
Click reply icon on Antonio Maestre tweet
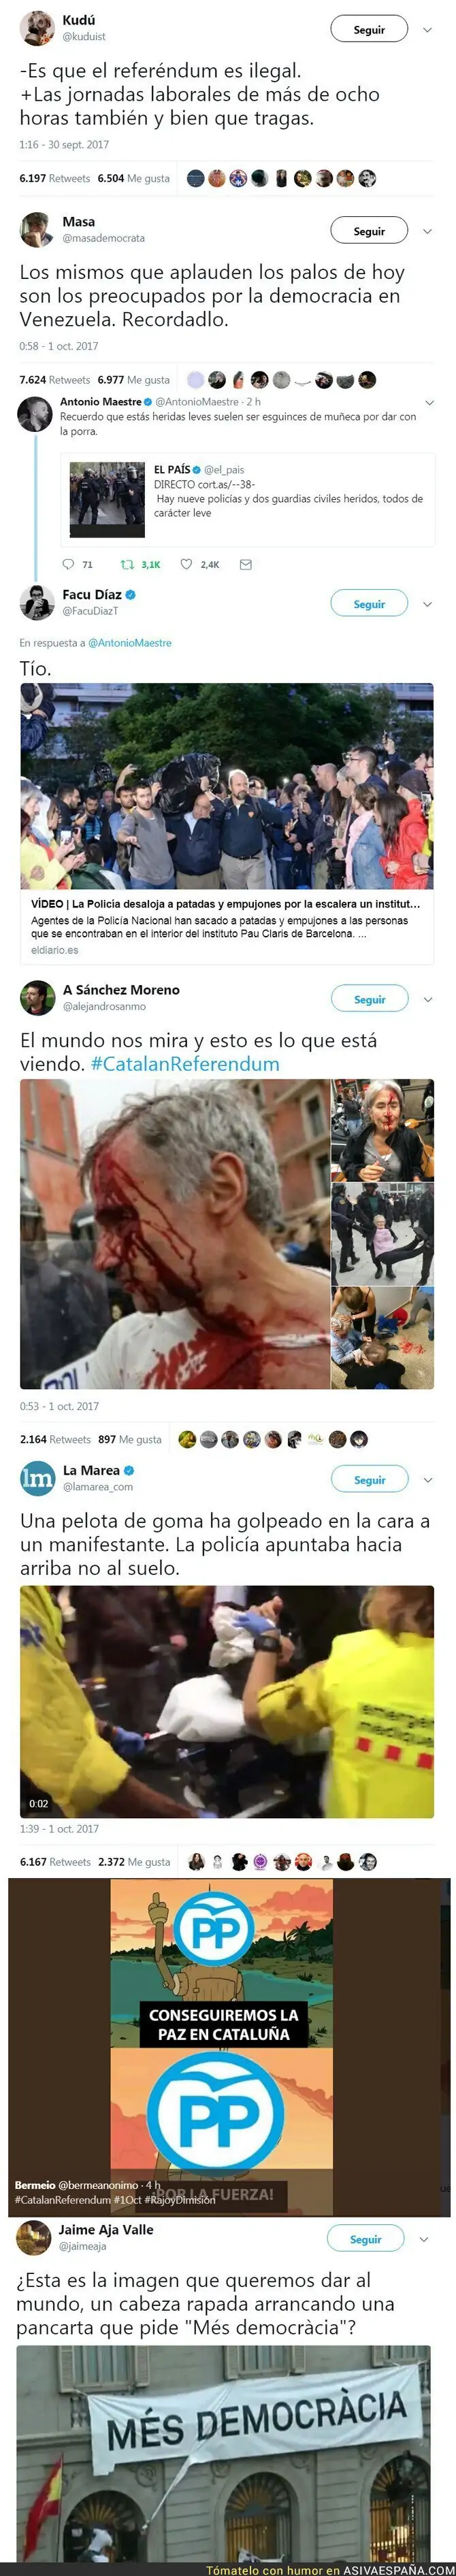click(x=69, y=564)
